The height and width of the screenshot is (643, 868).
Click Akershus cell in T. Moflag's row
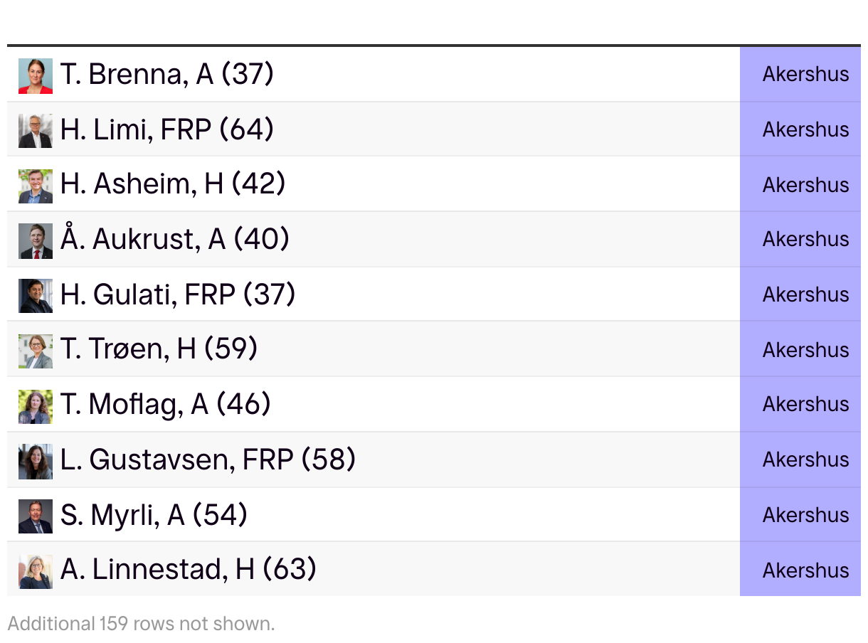[x=800, y=405]
